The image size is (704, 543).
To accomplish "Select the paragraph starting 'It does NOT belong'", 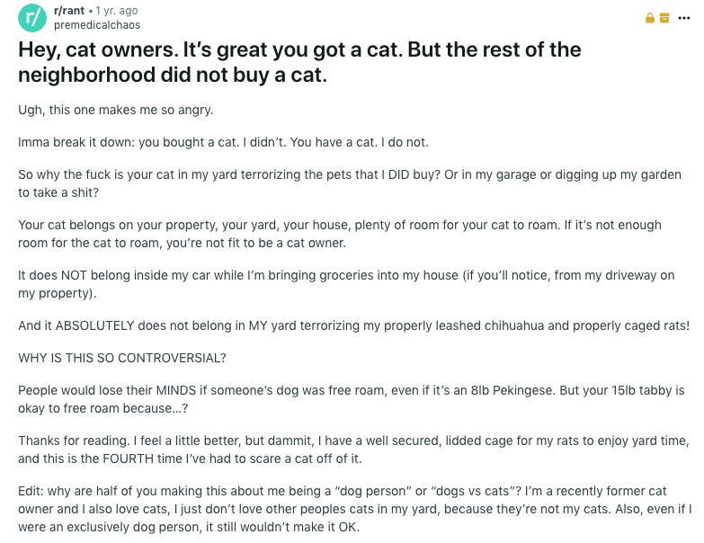I will [346, 284].
